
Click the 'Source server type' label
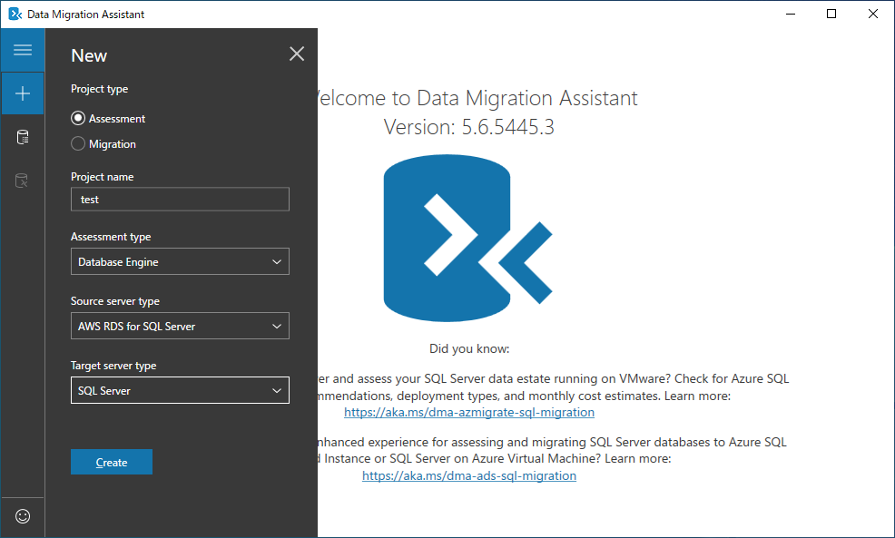click(x=115, y=301)
